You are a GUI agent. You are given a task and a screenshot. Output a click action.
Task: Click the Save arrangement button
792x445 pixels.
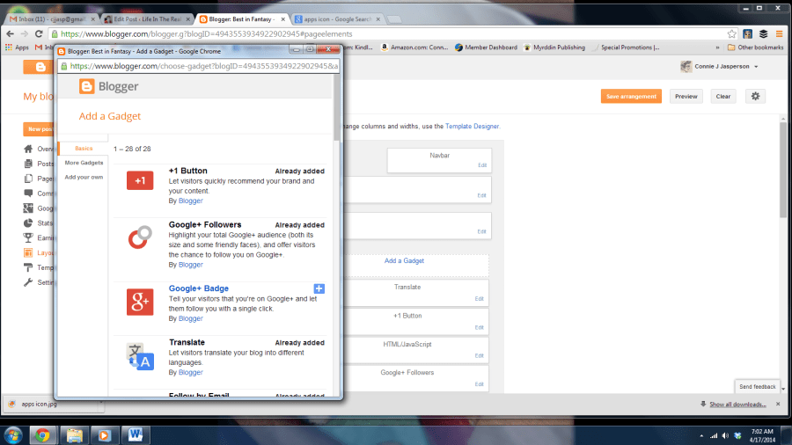pos(631,97)
